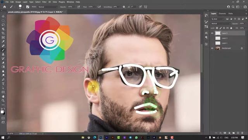Toggle lock transparent pixels
This screenshot has height=140, width=248.
click(217, 28)
